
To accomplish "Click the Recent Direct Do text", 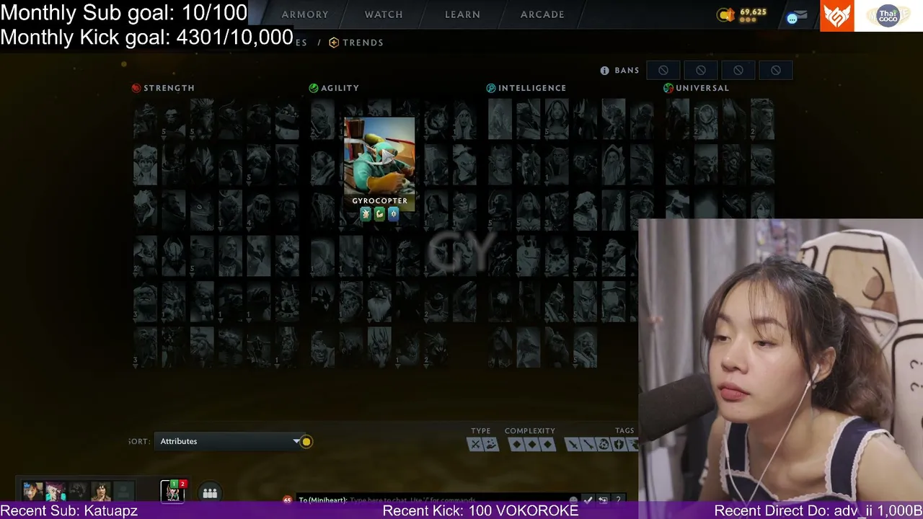I will [x=818, y=510].
